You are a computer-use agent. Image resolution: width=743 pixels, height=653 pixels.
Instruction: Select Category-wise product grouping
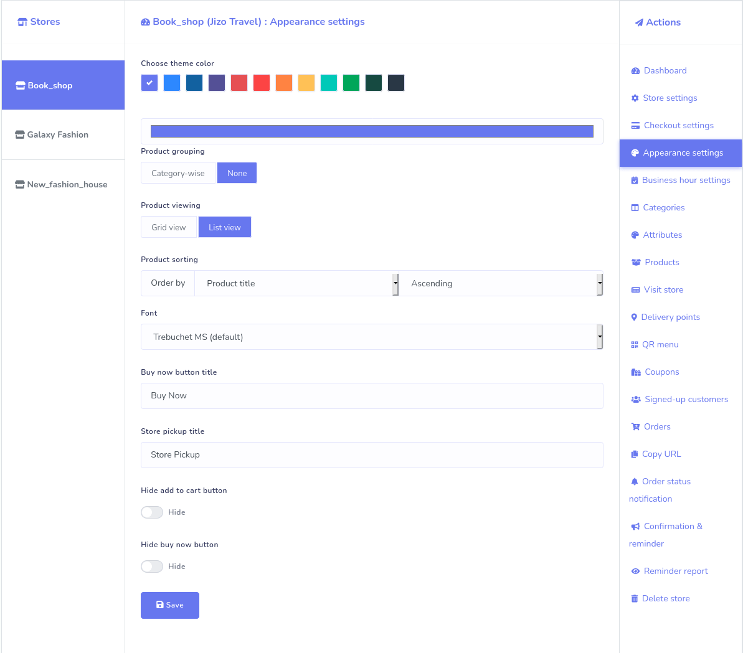pos(178,173)
